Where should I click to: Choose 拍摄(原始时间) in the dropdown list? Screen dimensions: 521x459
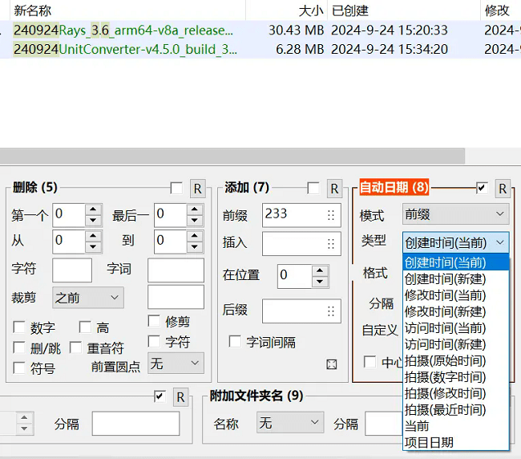(x=445, y=360)
